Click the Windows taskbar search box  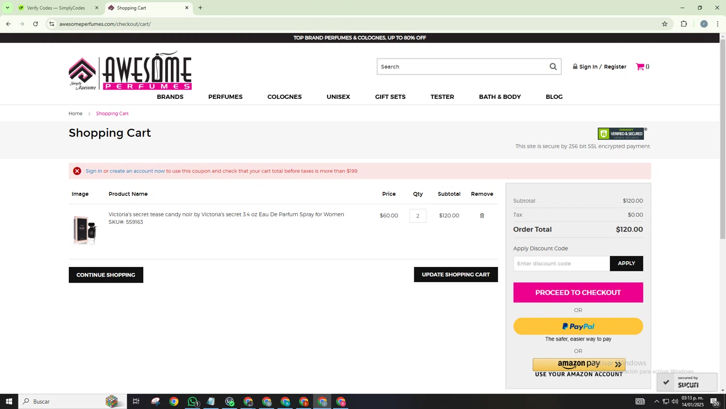(x=73, y=401)
